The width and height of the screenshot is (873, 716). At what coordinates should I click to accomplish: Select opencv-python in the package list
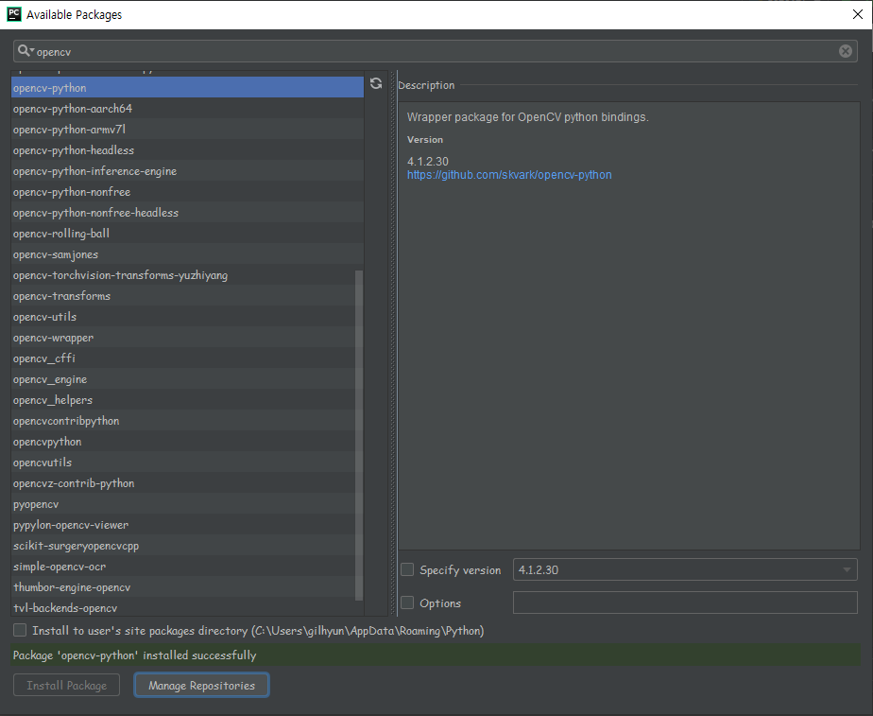click(x=187, y=87)
